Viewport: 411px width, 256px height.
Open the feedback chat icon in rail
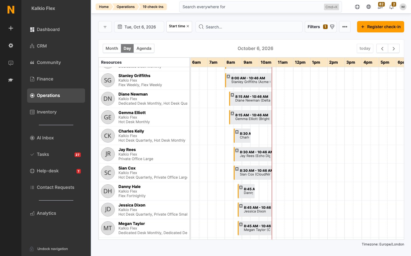pos(11,63)
